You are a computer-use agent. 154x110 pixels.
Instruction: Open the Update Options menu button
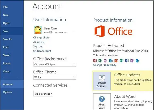click(x=102, y=81)
